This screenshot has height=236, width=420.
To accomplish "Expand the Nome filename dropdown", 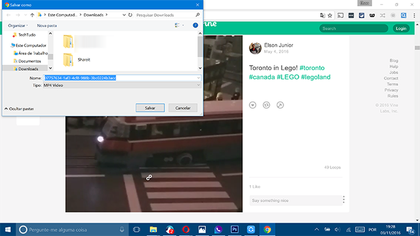I will coord(198,78).
